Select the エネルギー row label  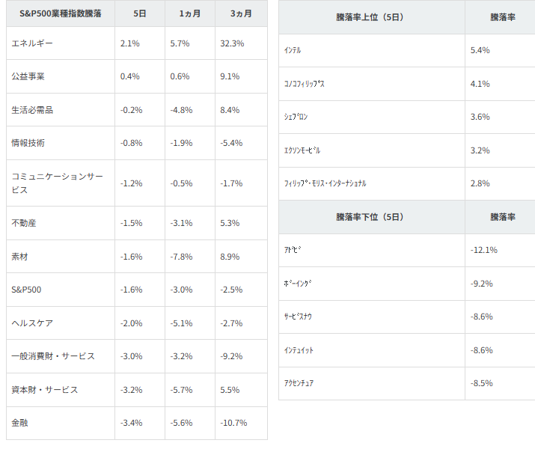[x=32, y=43]
